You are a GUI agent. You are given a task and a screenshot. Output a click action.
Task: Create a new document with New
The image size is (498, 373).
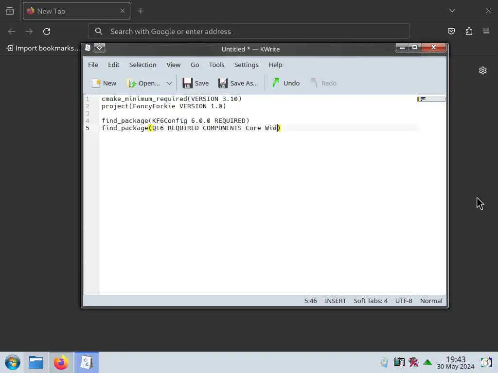(x=104, y=83)
